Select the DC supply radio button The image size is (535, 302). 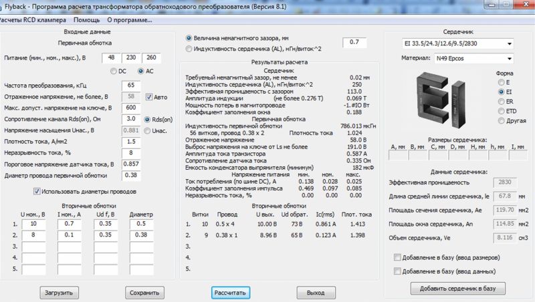coord(114,71)
